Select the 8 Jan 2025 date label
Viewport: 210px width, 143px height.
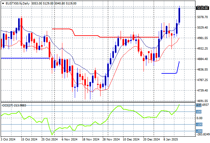click(x=171, y=140)
